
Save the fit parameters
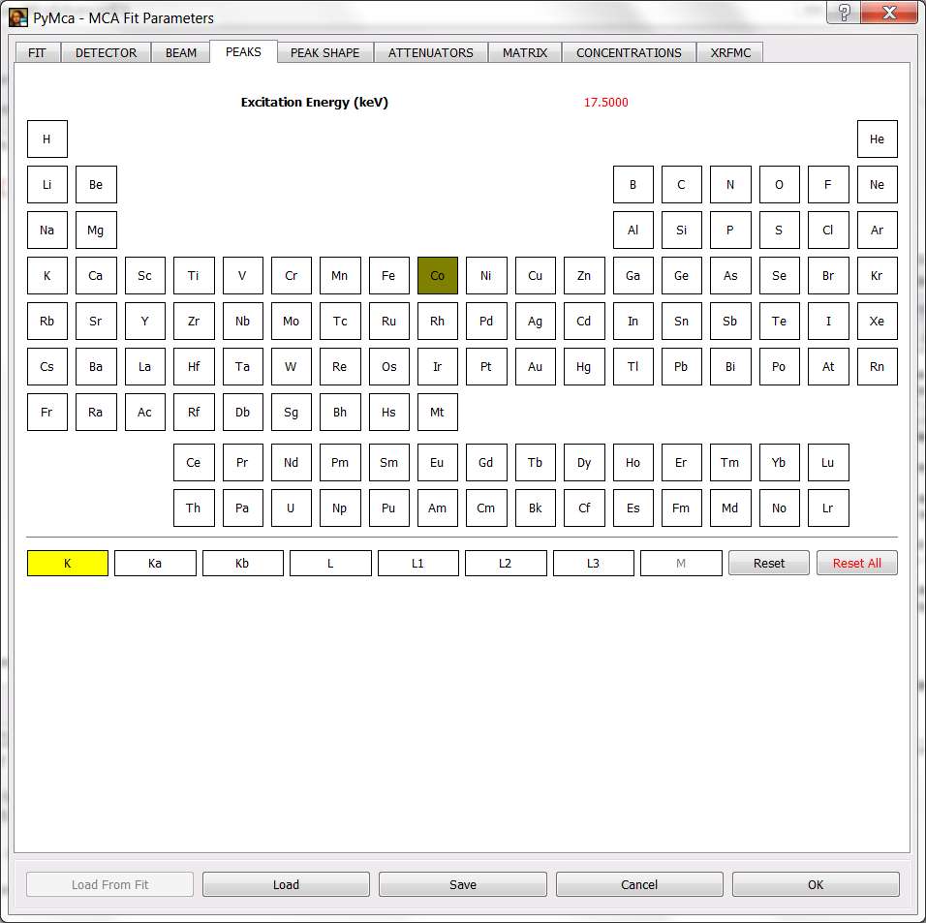click(x=462, y=884)
